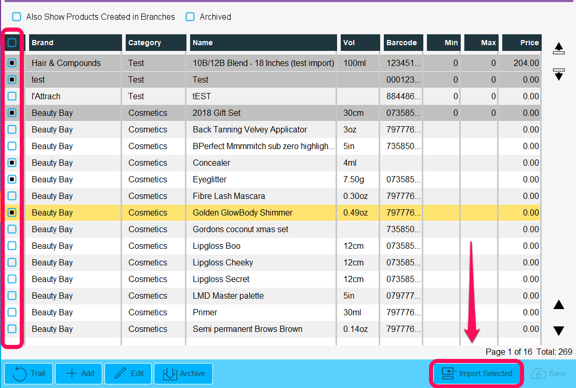The width and height of the screenshot is (576, 388).
Task: Add a new product
Action: coord(80,373)
